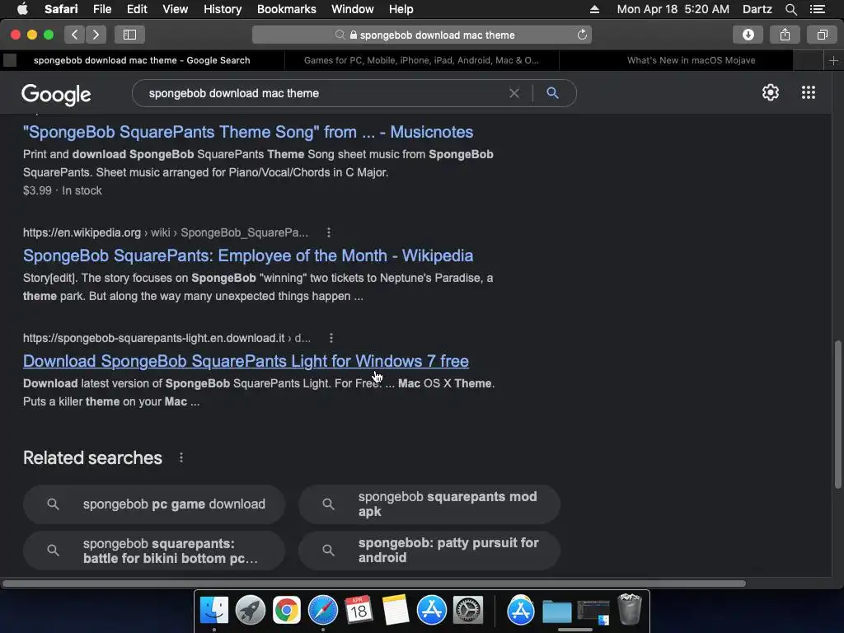Open Download SpongeBob SquarePants Light link
Screen dimensions: 844x633
pos(246,361)
